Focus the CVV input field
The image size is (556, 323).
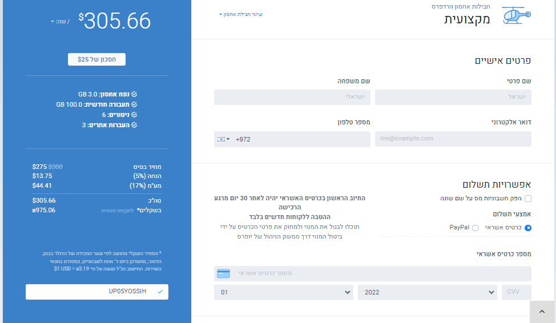point(517,293)
